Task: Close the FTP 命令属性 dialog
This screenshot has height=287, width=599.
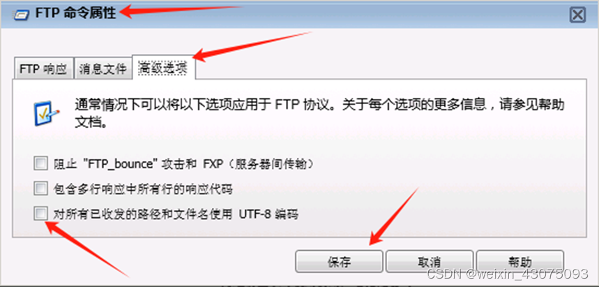Action: pyautogui.click(x=577, y=15)
